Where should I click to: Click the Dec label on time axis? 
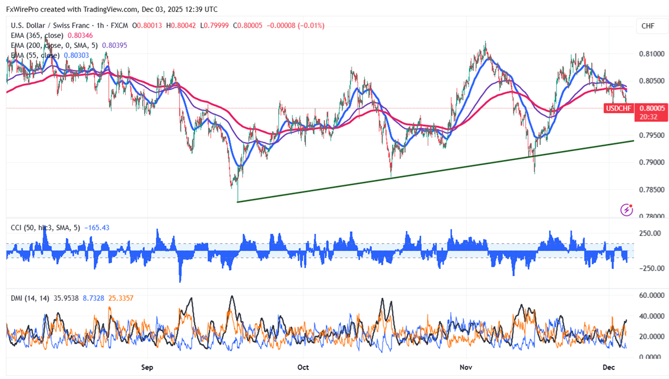[609, 367]
